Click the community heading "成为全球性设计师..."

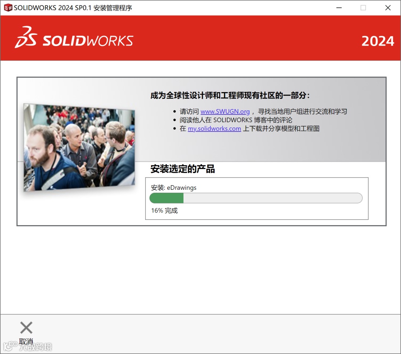click(x=230, y=95)
